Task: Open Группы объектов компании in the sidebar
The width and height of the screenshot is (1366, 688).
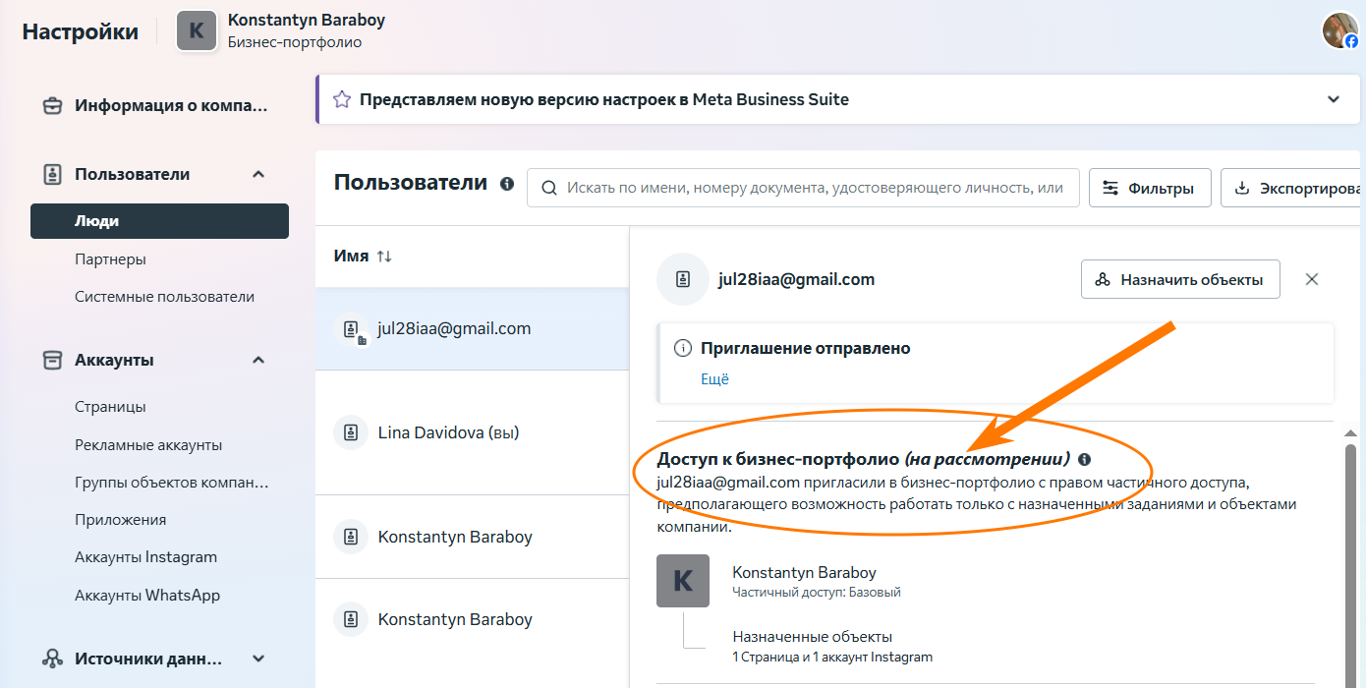Action: pos(172,483)
